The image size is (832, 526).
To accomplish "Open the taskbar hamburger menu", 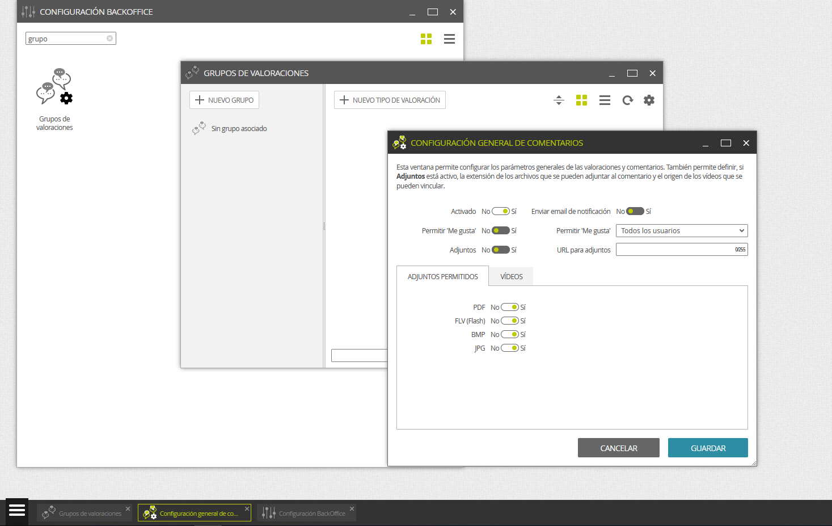I will click(17, 510).
